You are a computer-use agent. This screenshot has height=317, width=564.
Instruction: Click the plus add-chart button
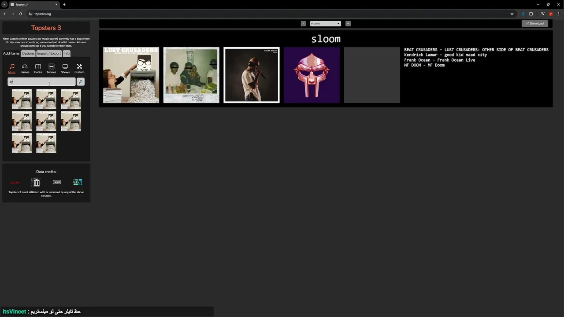(348, 23)
